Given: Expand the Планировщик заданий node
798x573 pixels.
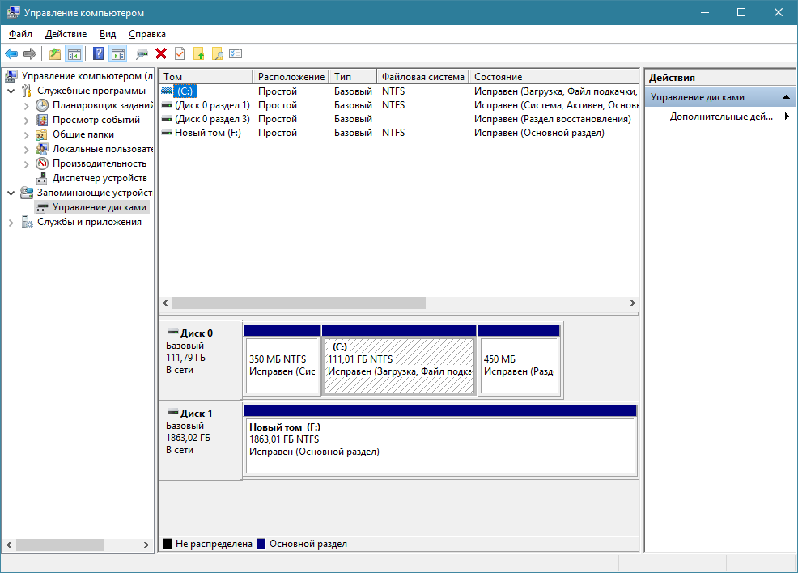Looking at the screenshot, I should coord(27,106).
